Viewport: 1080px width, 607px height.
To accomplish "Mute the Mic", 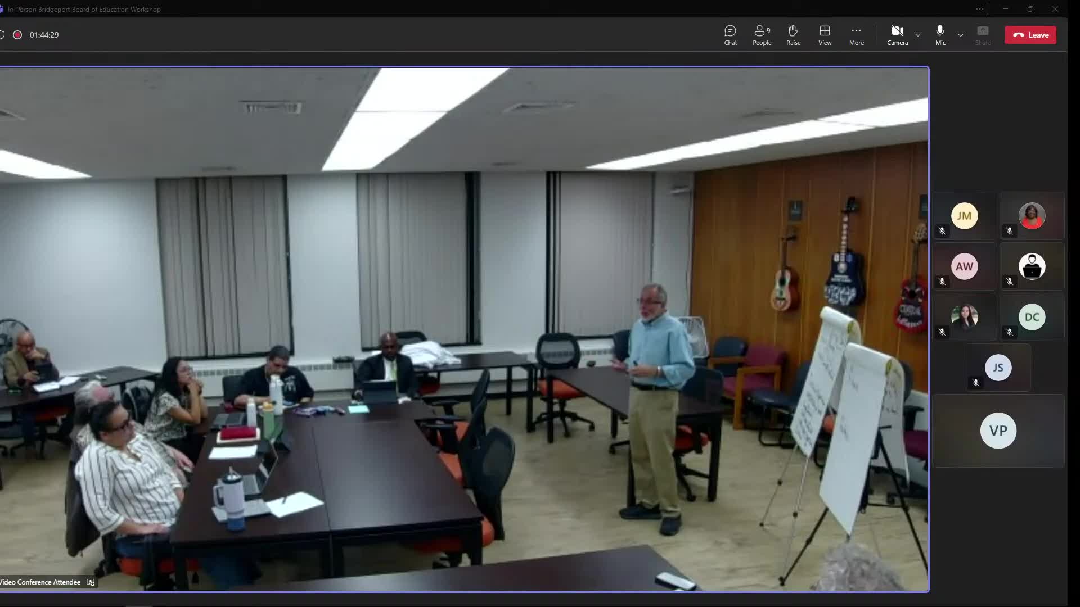I will coord(940,35).
